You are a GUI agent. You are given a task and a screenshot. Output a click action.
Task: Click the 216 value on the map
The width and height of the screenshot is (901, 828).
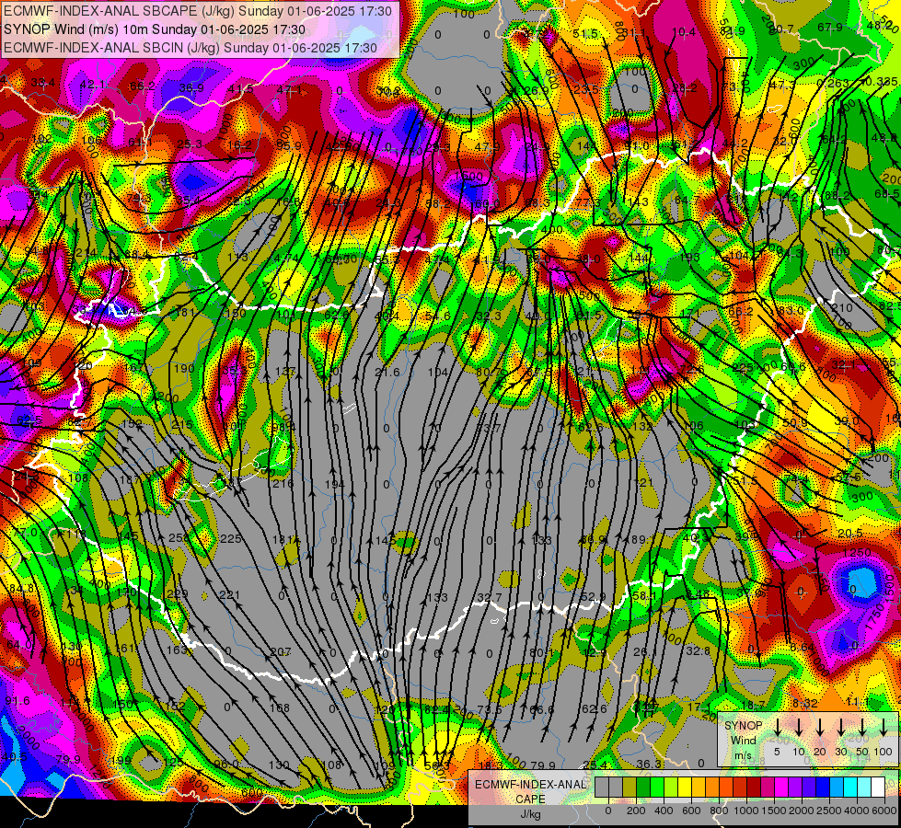pos(283,484)
